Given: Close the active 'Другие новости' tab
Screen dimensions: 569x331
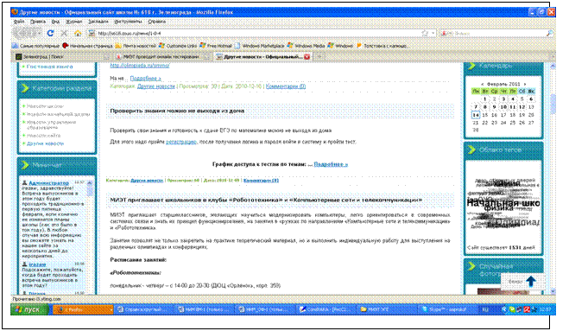Looking at the screenshot, I should point(307,56).
